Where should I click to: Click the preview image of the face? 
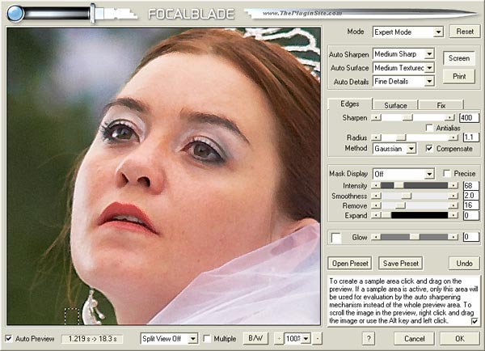(163, 176)
